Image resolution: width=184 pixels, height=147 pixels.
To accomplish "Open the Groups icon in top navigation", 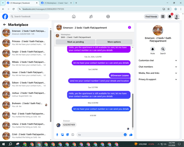I will coord(108,17).
